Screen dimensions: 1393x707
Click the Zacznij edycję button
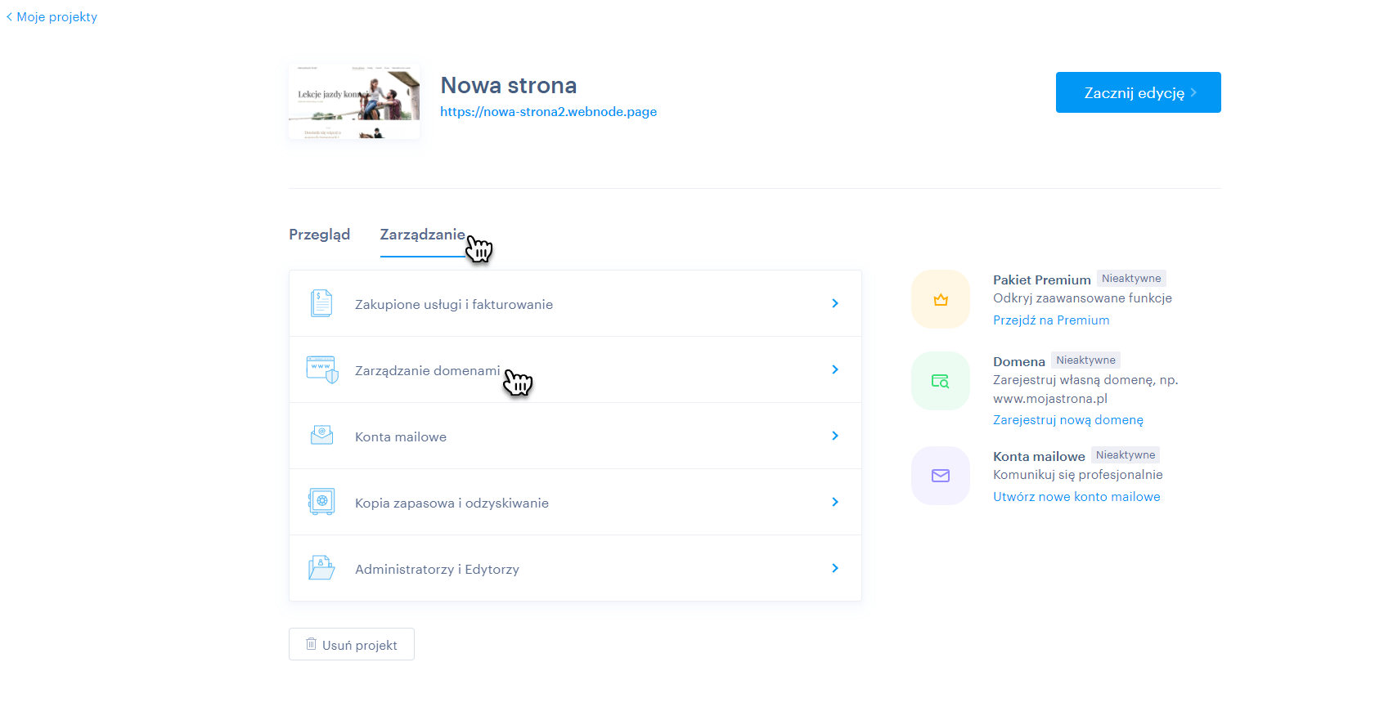point(1138,92)
